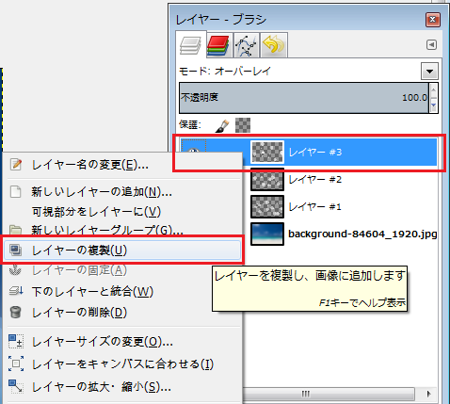Click the panel configuration arrow button
This screenshot has width=450, height=404.
tap(431, 45)
